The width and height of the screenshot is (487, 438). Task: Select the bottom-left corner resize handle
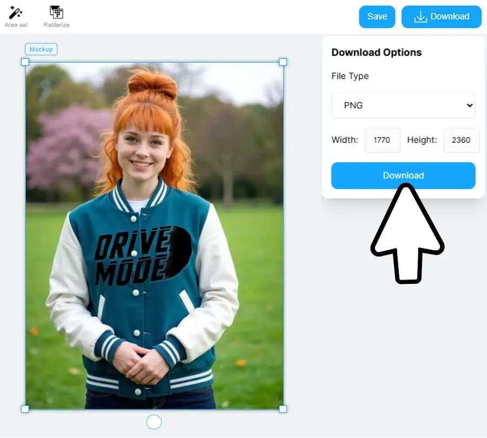pos(25,409)
